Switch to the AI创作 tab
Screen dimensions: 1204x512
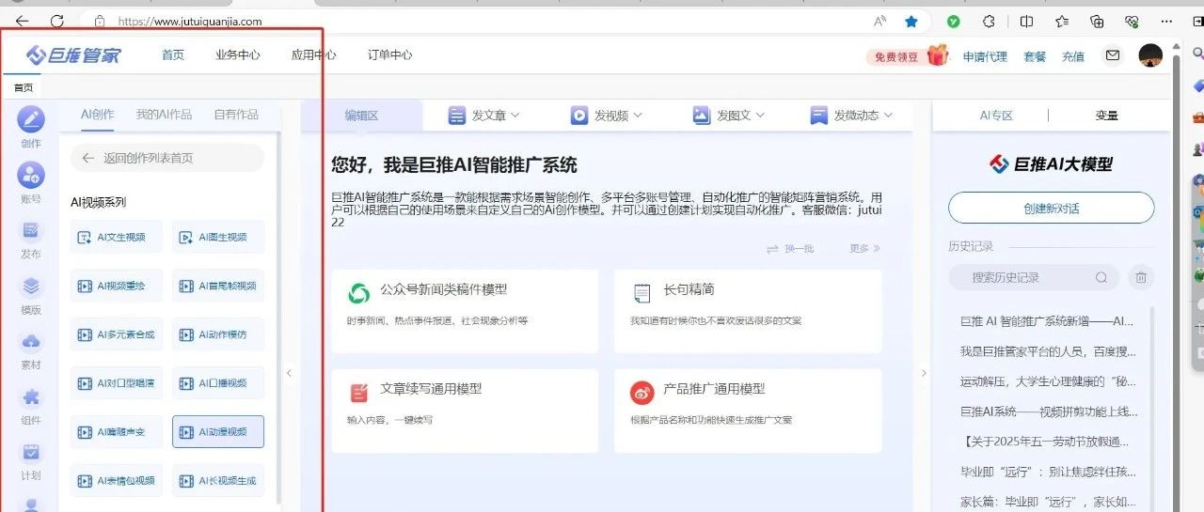click(97, 115)
